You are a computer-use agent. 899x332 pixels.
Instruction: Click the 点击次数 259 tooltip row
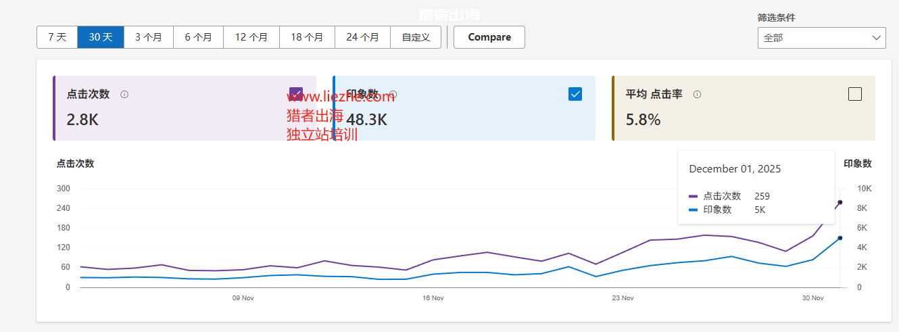tap(729, 196)
